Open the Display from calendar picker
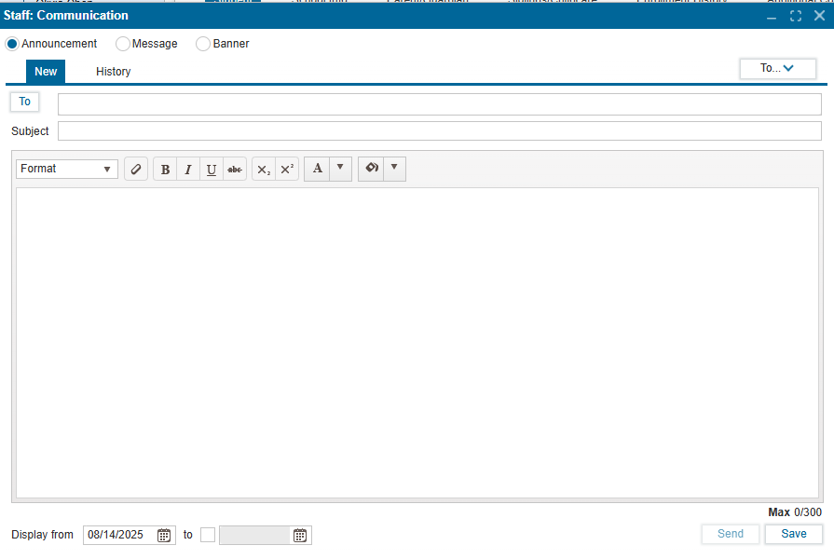The image size is (834, 559). tap(164, 535)
